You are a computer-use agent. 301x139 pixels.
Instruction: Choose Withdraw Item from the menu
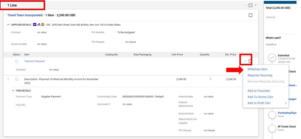point(257,69)
